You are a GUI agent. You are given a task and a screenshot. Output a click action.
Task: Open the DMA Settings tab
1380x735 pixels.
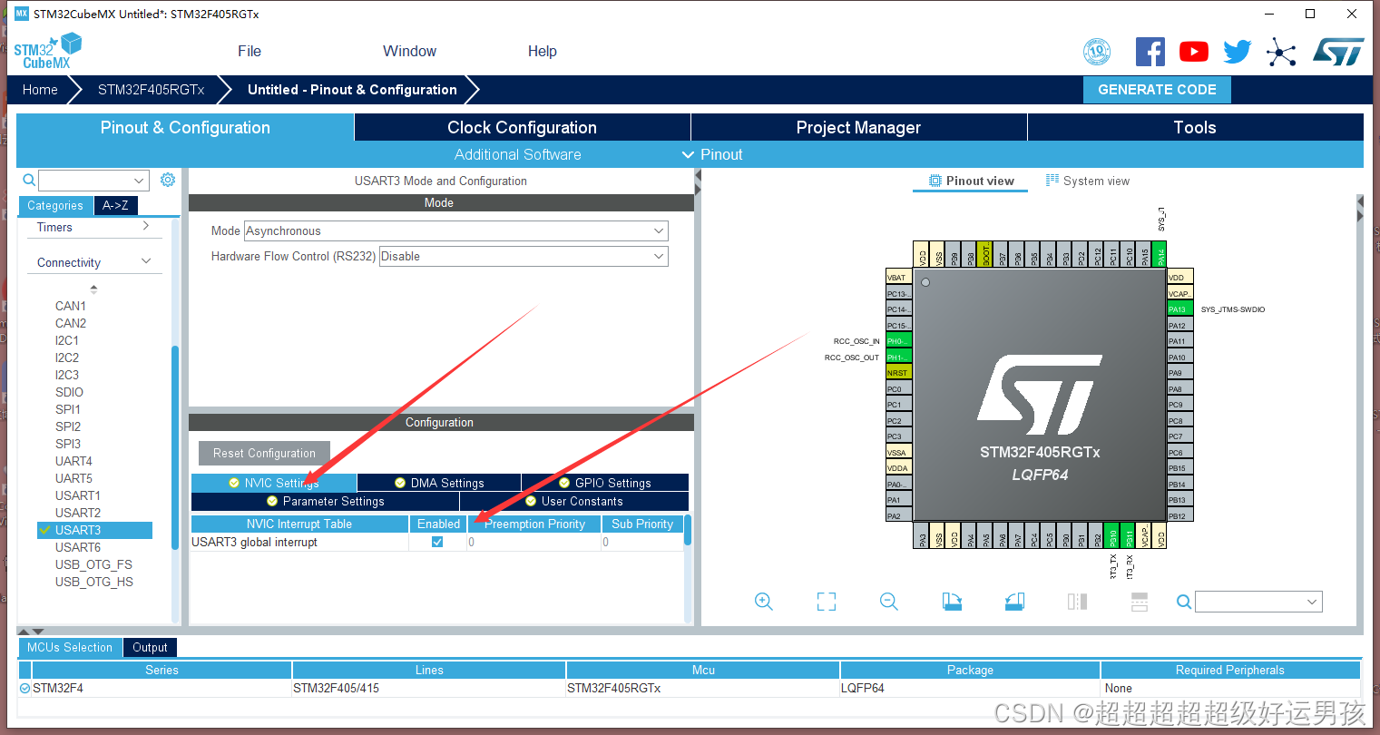[x=438, y=482]
